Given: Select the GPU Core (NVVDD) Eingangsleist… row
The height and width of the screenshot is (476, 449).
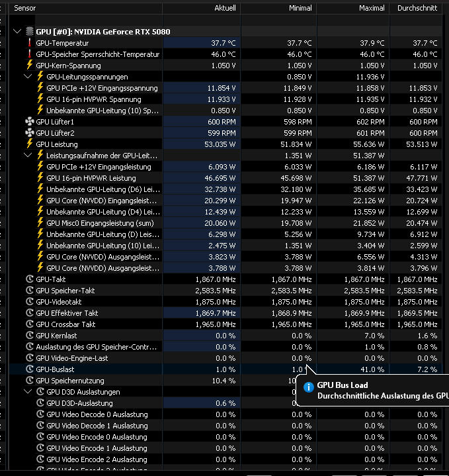Looking at the screenshot, I should tap(225, 201).
